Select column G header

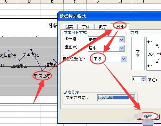click(98, 1)
